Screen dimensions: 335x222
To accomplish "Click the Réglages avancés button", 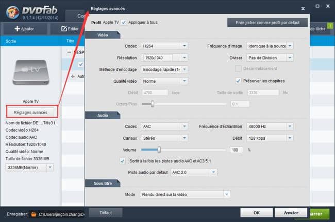I will click(30, 112).
